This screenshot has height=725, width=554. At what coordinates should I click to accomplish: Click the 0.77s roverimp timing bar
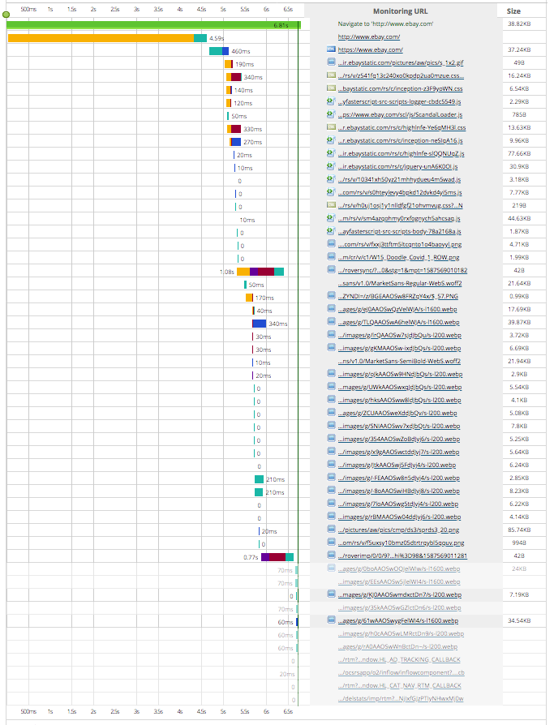[277, 557]
